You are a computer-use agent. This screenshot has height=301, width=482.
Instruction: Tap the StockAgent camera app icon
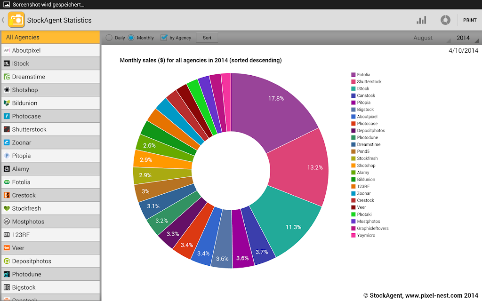tap(16, 20)
